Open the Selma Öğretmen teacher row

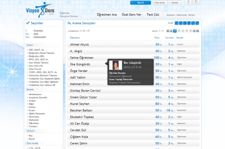[133, 58]
